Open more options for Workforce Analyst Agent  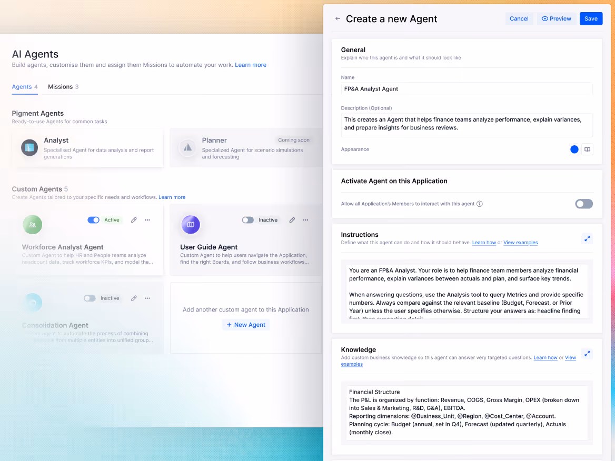[x=147, y=220]
